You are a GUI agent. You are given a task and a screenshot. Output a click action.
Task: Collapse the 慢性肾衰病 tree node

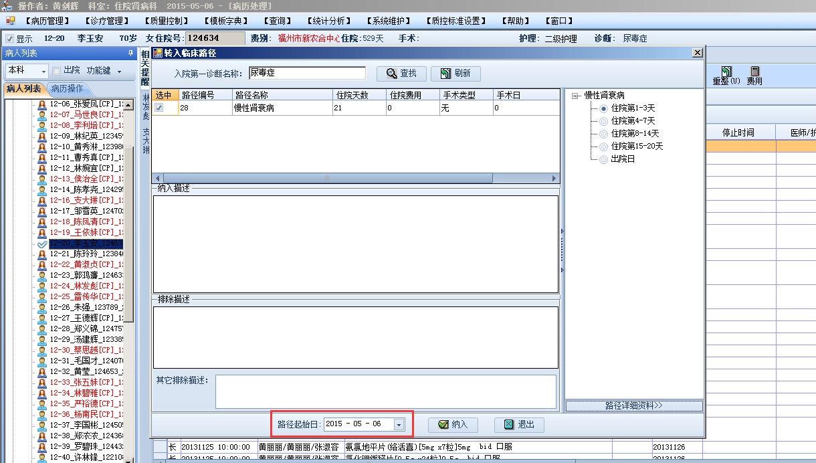click(x=575, y=96)
